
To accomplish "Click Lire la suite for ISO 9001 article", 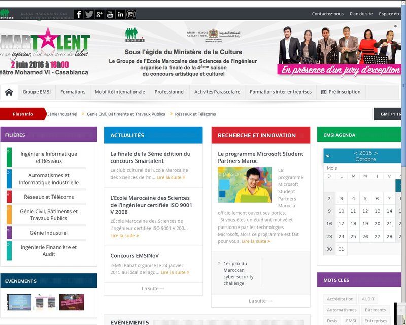I will [124, 235].
